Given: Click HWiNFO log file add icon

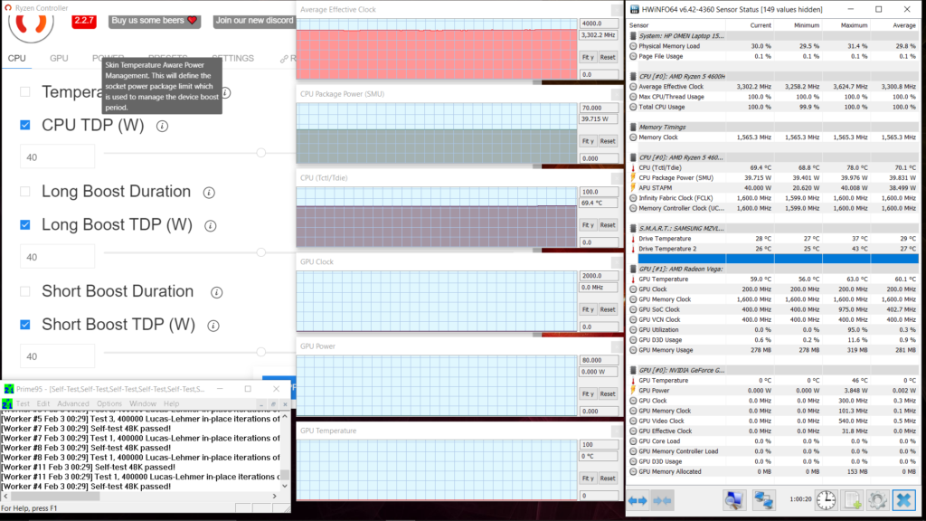Looking at the screenshot, I should pos(852,500).
